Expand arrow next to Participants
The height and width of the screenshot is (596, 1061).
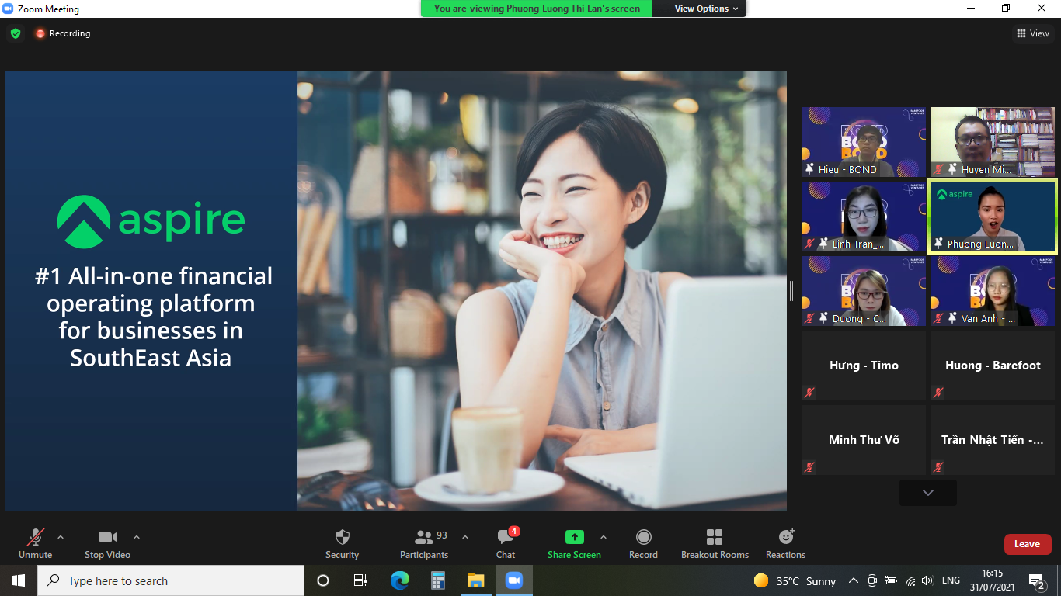click(465, 537)
